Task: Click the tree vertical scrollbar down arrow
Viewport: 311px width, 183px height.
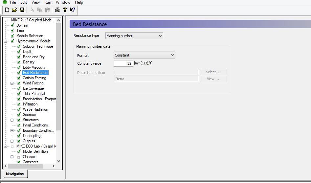Action: point(58,161)
